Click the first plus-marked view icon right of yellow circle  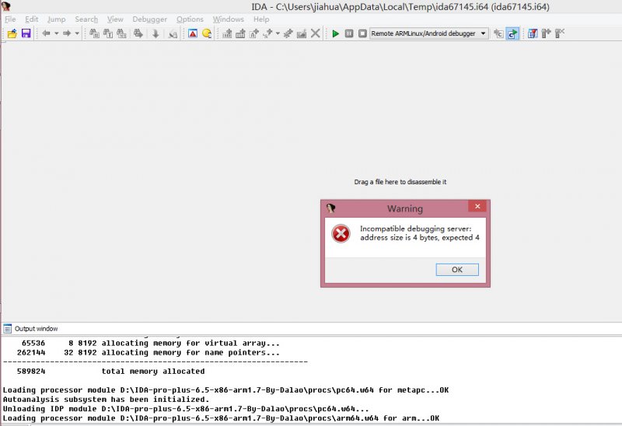[x=227, y=33]
